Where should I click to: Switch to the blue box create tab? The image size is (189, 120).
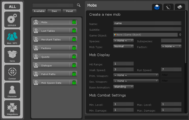tap(157, 8)
